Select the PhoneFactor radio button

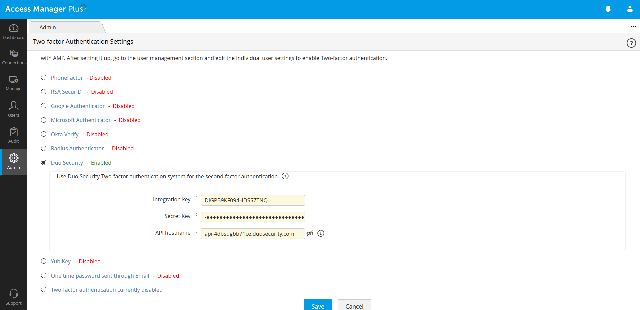44,77
